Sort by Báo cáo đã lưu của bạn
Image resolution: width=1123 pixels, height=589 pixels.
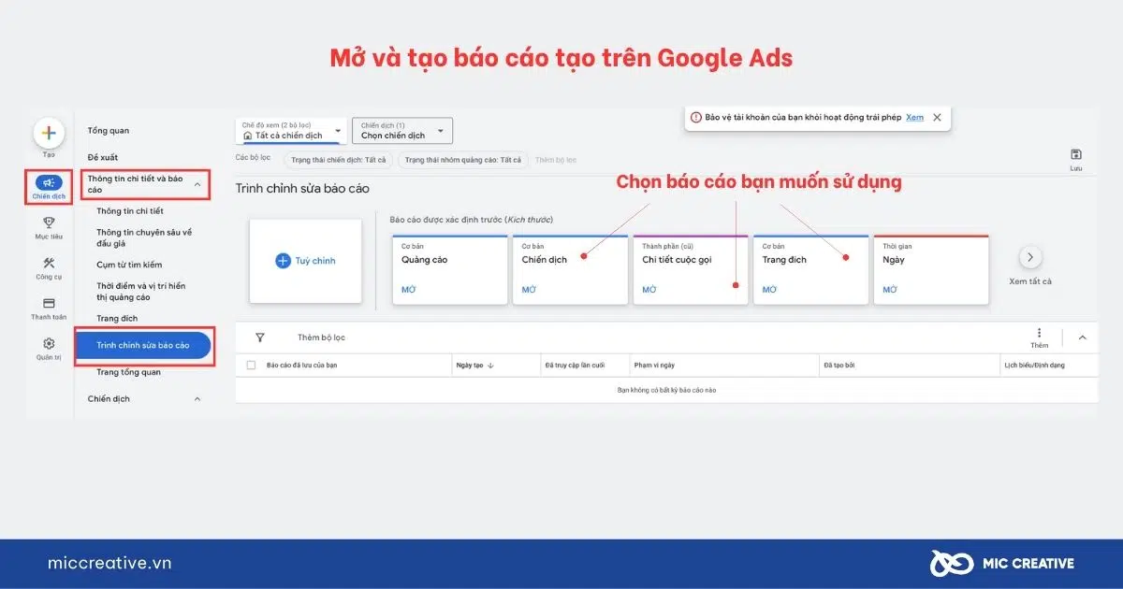pos(301,366)
